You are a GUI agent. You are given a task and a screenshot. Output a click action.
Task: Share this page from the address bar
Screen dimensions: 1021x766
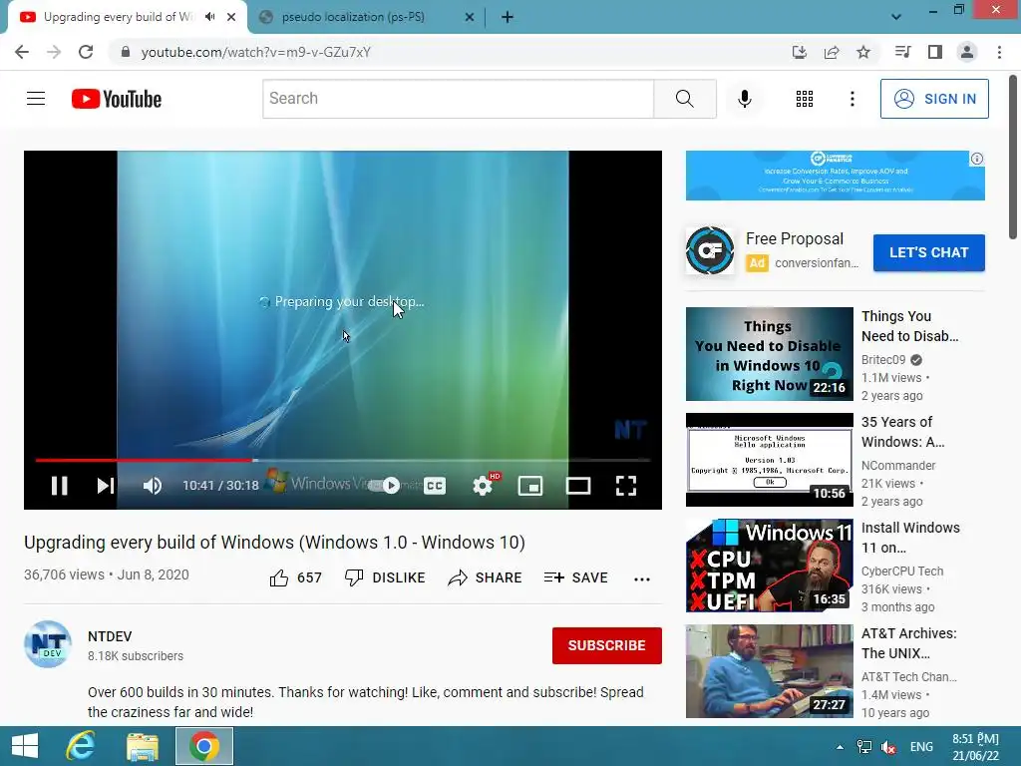click(832, 52)
